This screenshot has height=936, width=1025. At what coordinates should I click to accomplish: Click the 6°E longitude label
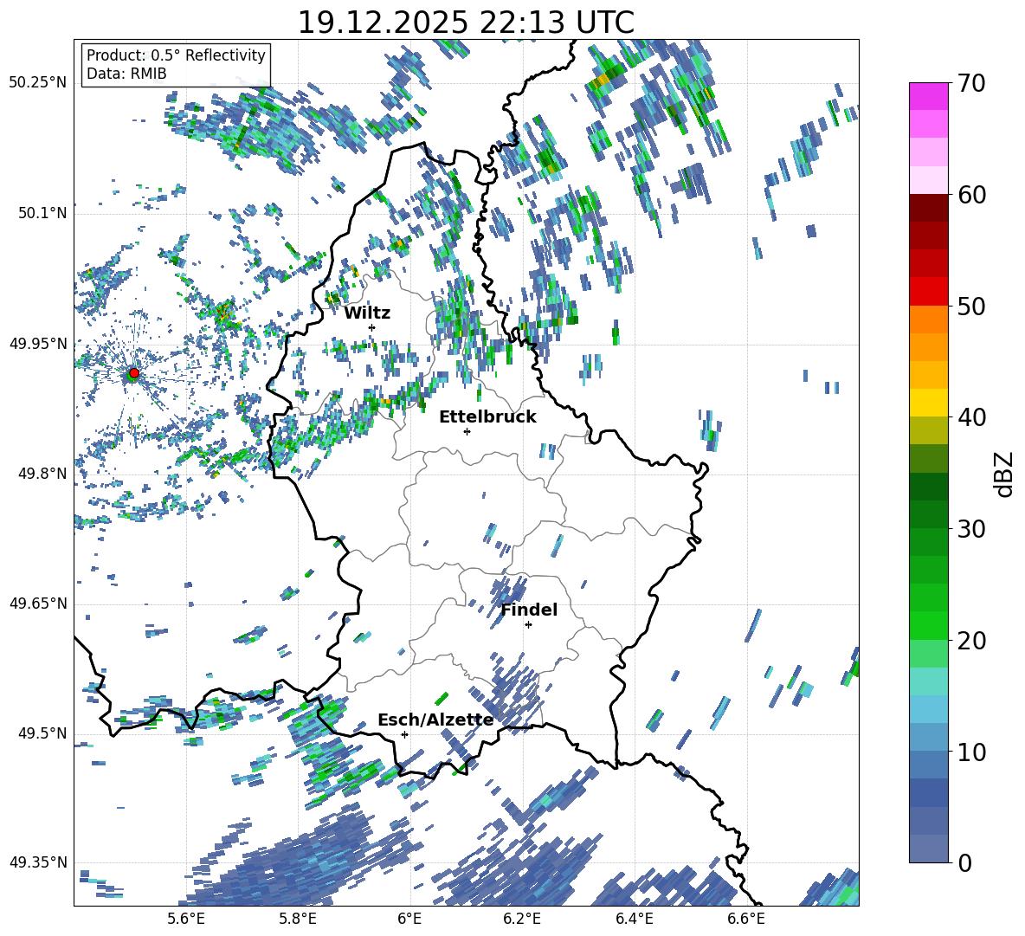point(409,919)
